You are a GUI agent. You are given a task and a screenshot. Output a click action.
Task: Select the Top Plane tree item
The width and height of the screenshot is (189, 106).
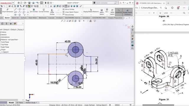[x=5, y=44]
